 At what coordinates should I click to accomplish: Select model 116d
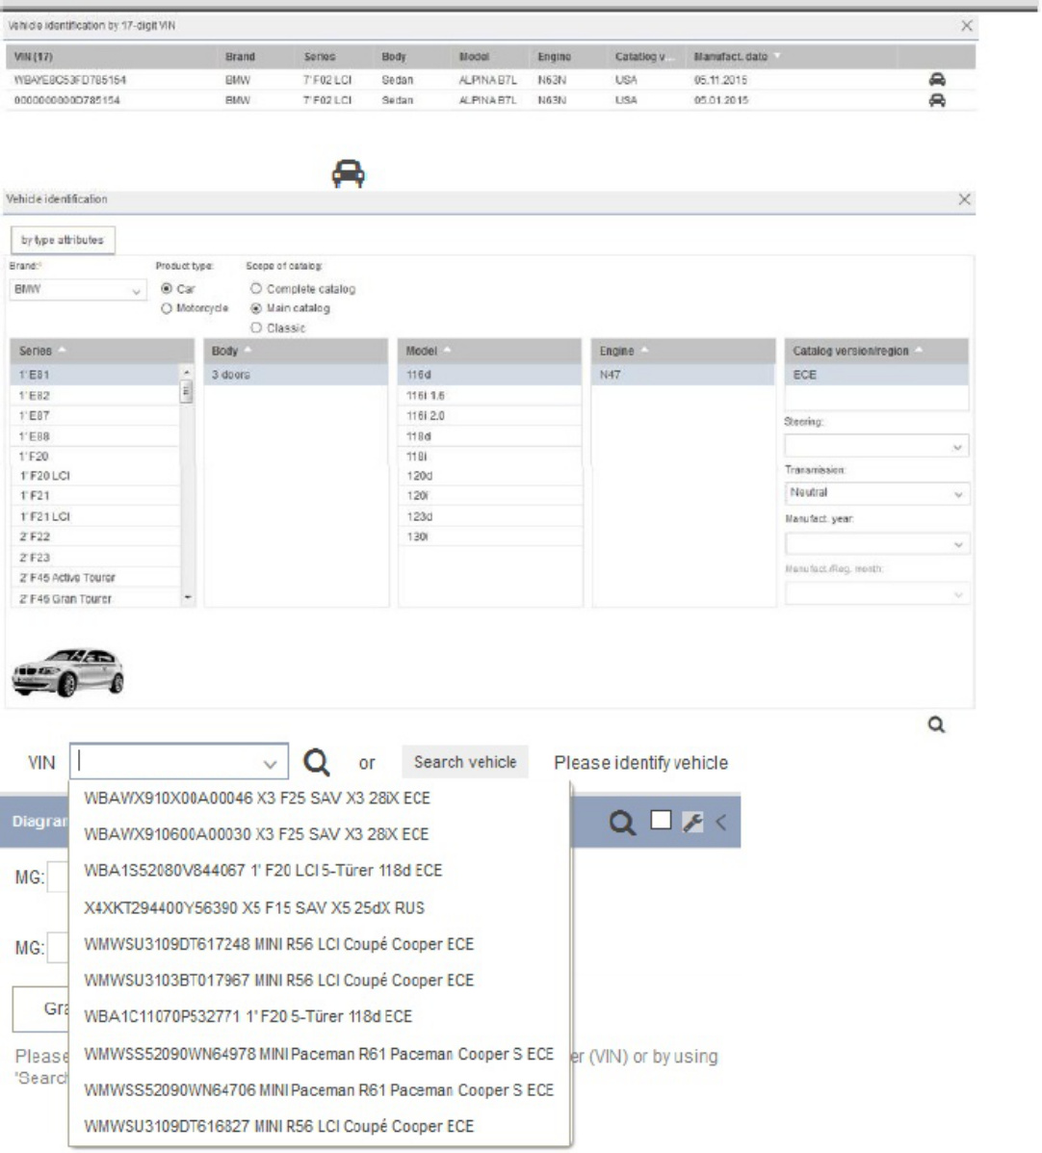[490, 375]
